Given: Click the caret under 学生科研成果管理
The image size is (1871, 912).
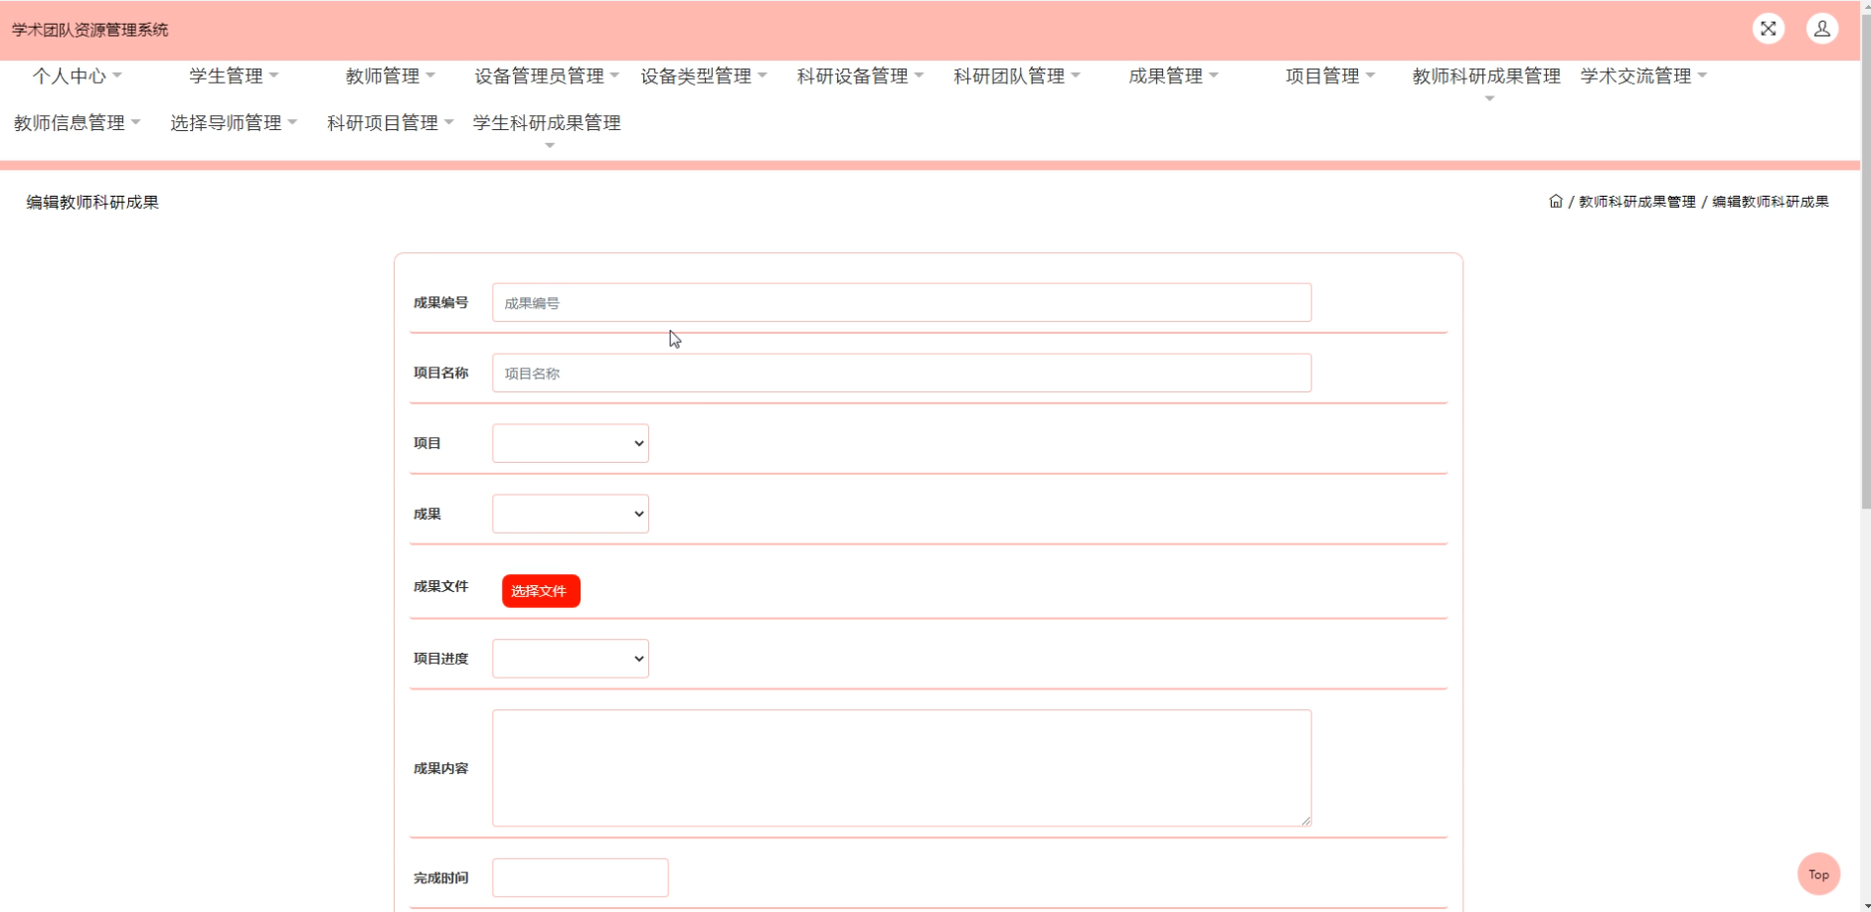Looking at the screenshot, I should (x=550, y=146).
